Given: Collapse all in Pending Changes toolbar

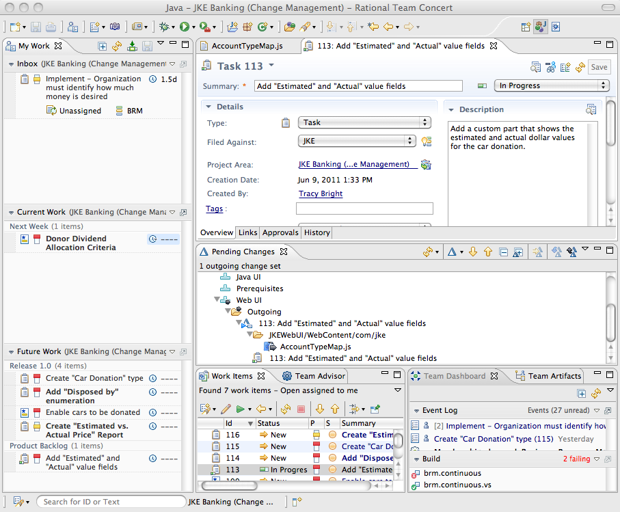Looking at the screenshot, I should [503, 252].
